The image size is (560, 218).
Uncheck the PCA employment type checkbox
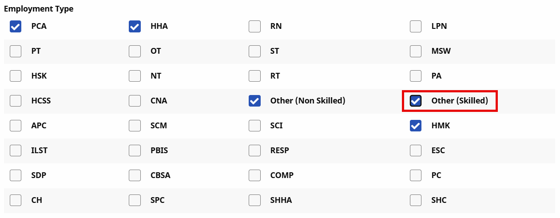pos(16,27)
